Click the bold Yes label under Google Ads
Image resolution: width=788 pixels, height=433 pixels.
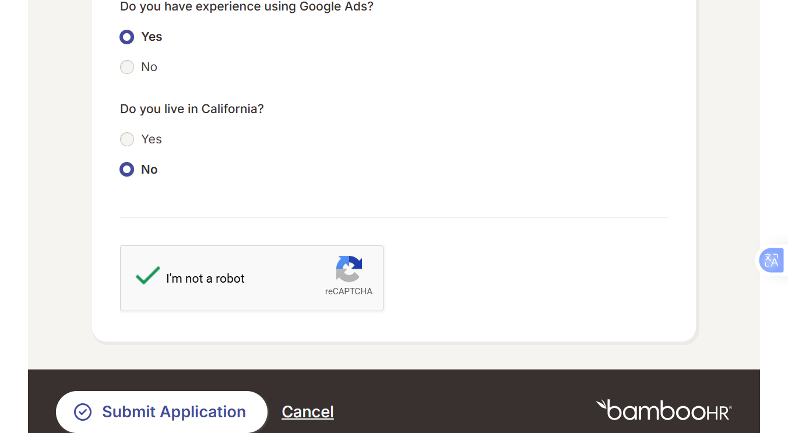coord(152,37)
